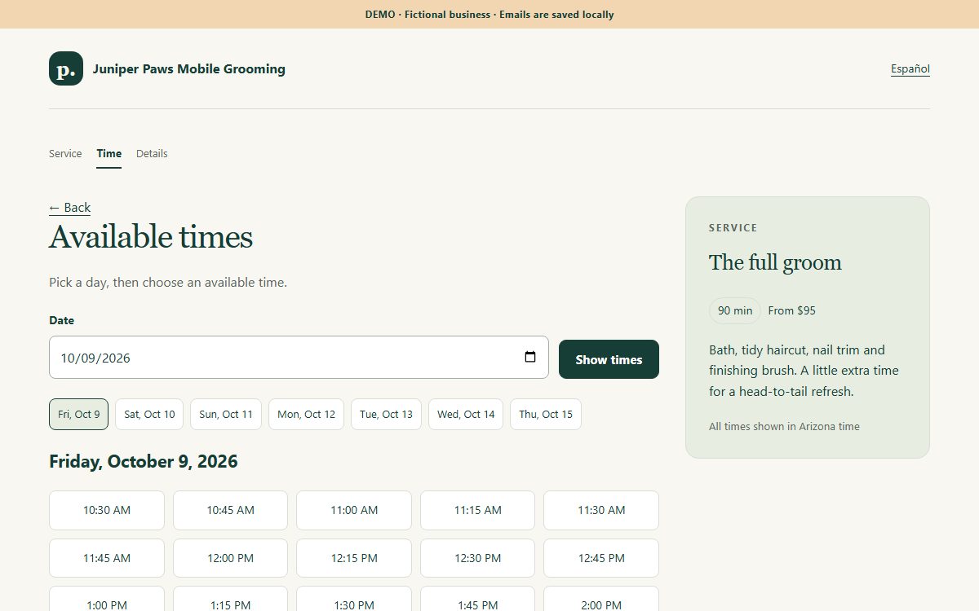Screen dimensions: 979x611
Task: Select the Time step tab
Action: (109, 153)
